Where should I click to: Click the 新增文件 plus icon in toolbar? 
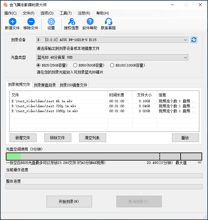click(12, 22)
